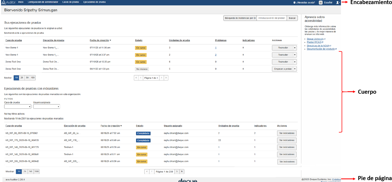Jump to last page in bottom pagination
The width and height of the screenshot is (392, 182).
182,171
